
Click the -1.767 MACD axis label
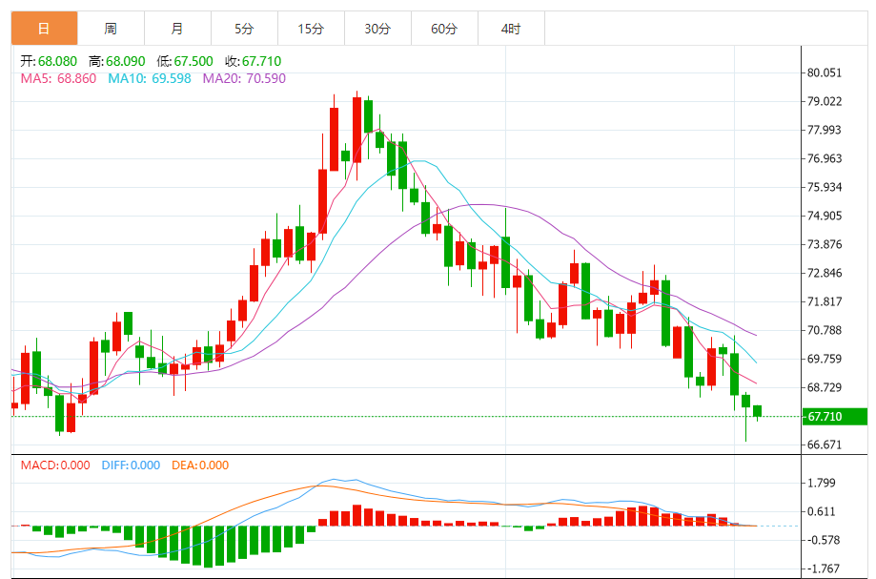pos(824,569)
